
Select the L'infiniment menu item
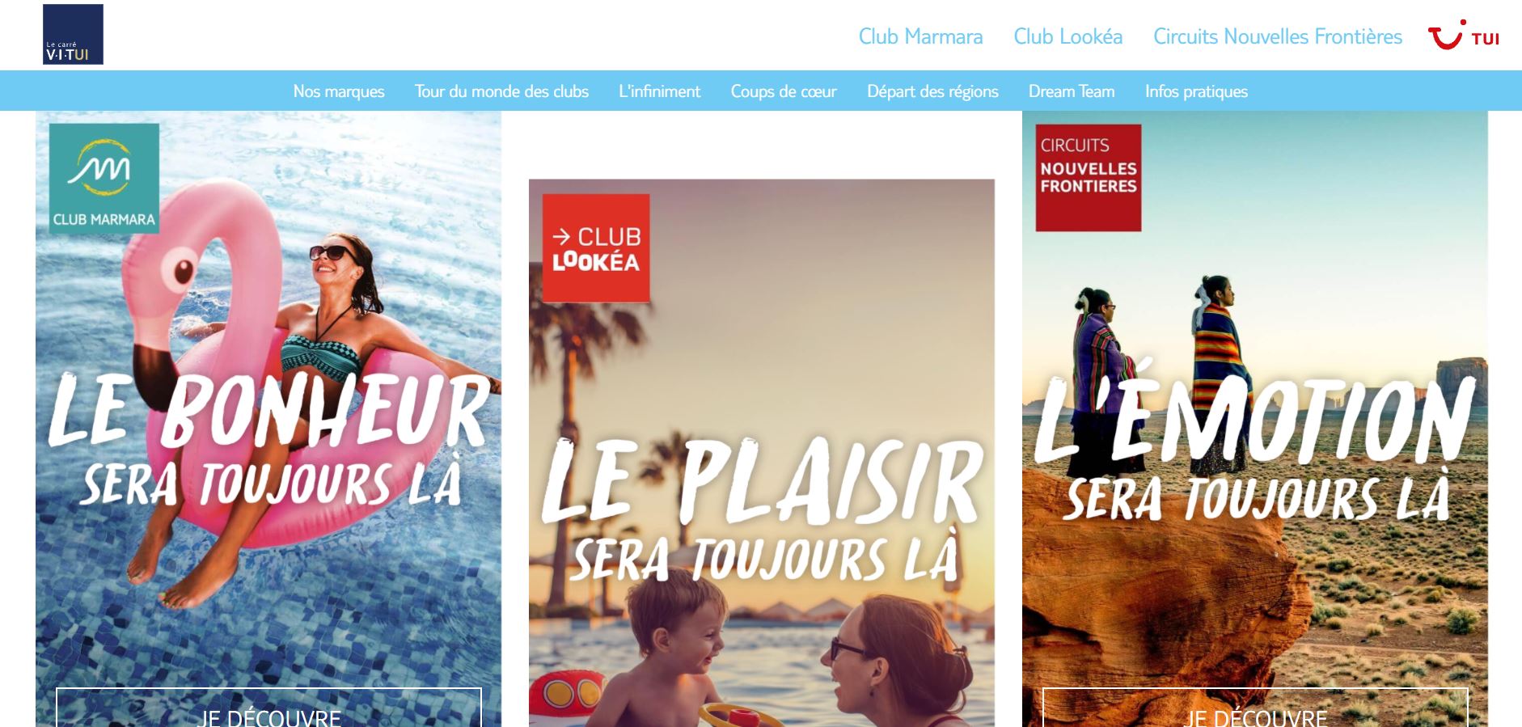(659, 91)
